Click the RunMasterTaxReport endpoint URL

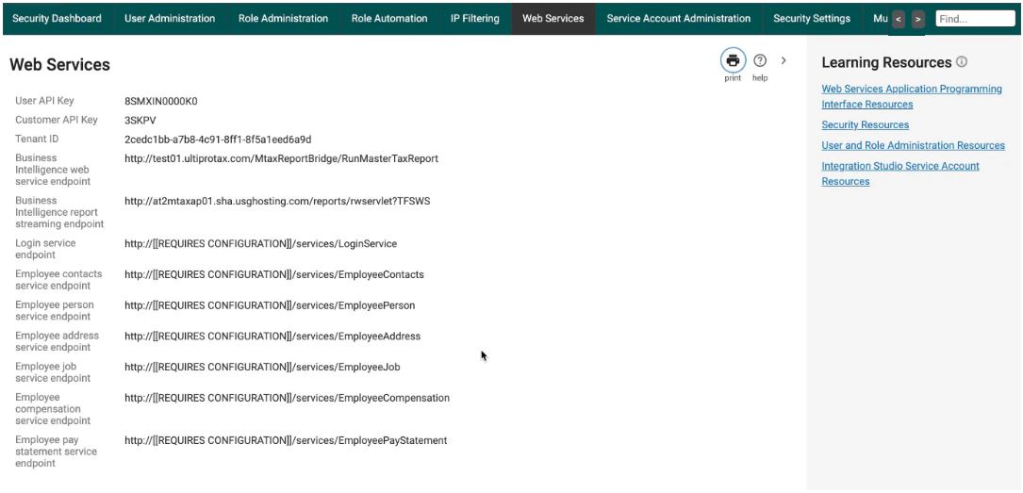(x=281, y=158)
